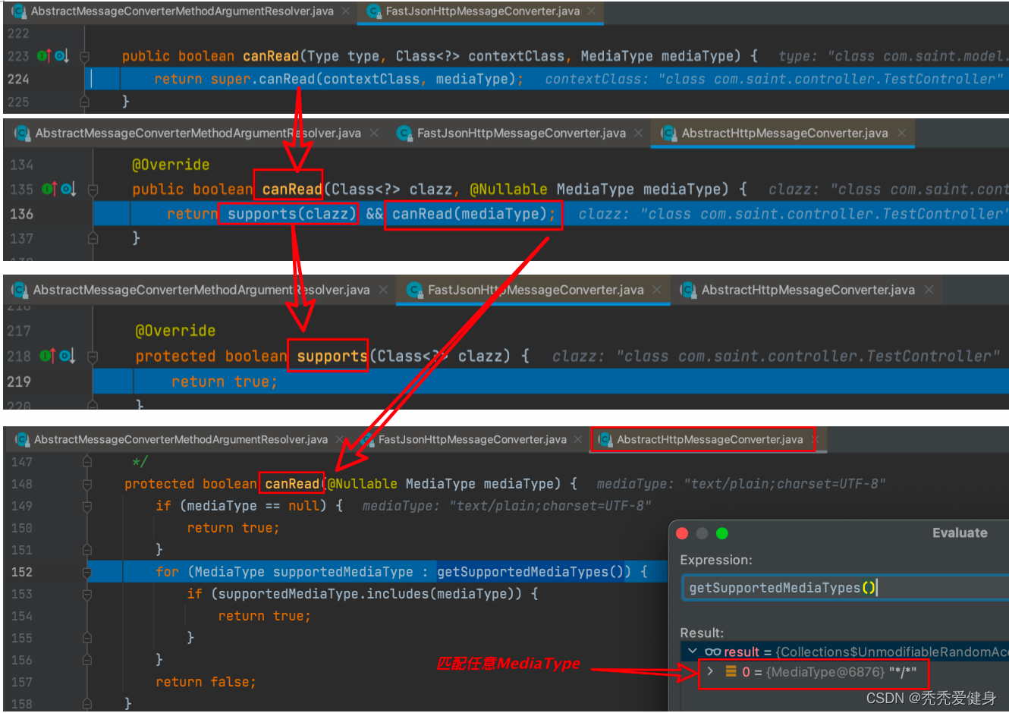
Task: Collapse the for-loop fold at line 152
Action: [x=87, y=572]
